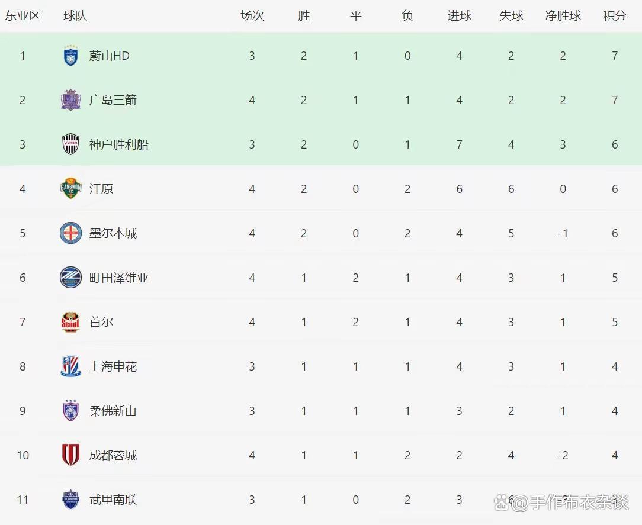
Task: Select the 手作布衣杂谈 watermark text
Action: (571, 503)
